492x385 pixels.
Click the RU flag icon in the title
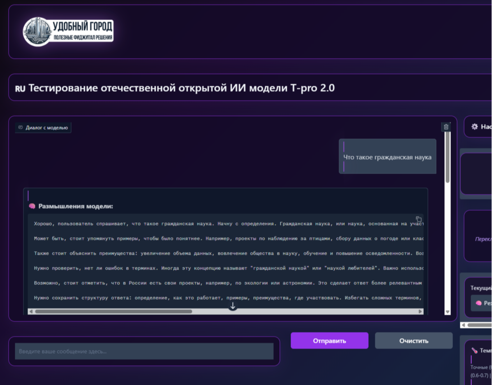click(x=21, y=89)
